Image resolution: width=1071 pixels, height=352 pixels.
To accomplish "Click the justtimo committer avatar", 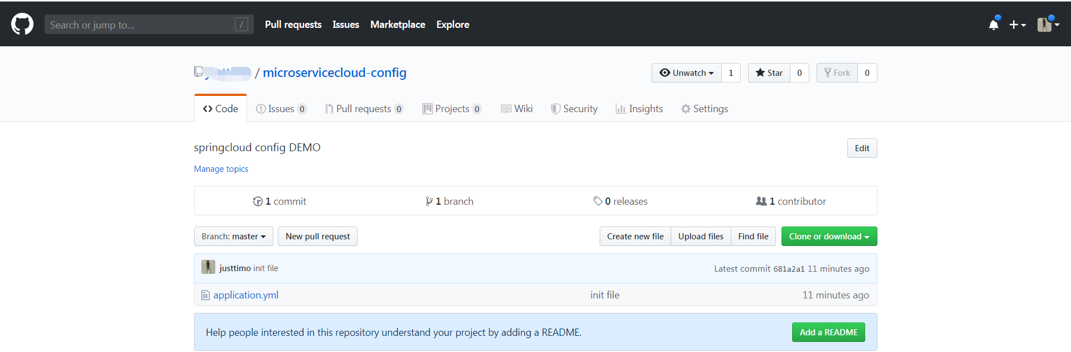I will tap(208, 267).
